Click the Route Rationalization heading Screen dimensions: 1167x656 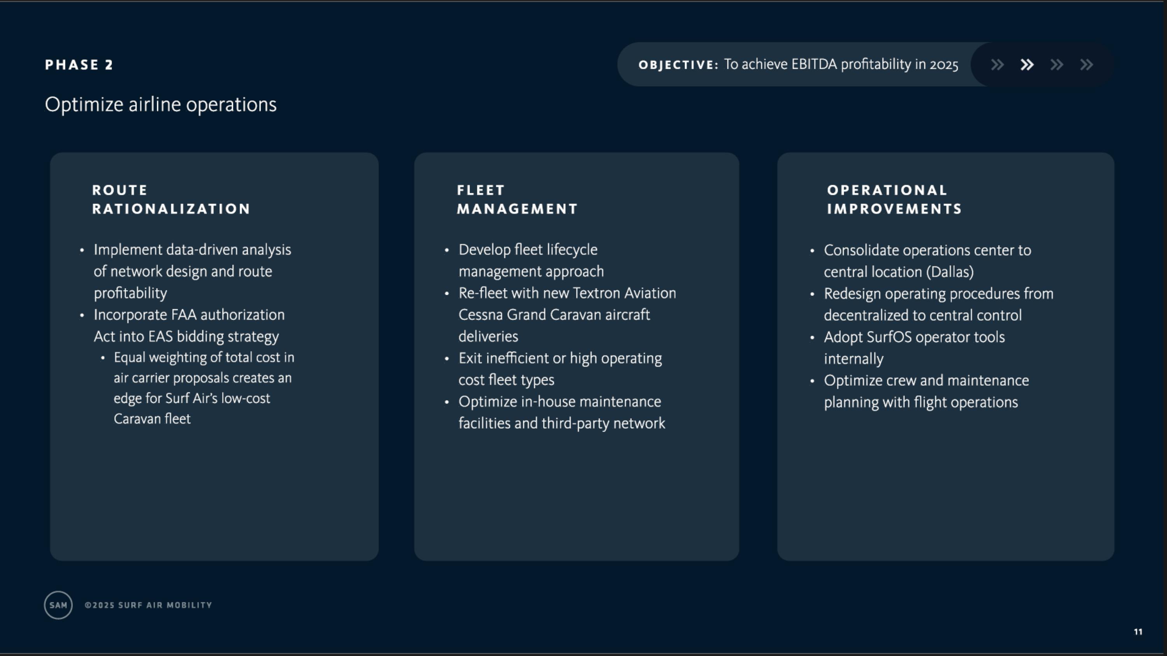[x=171, y=199]
